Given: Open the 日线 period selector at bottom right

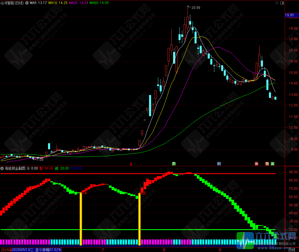Looking at the screenshot, I should [292, 250].
